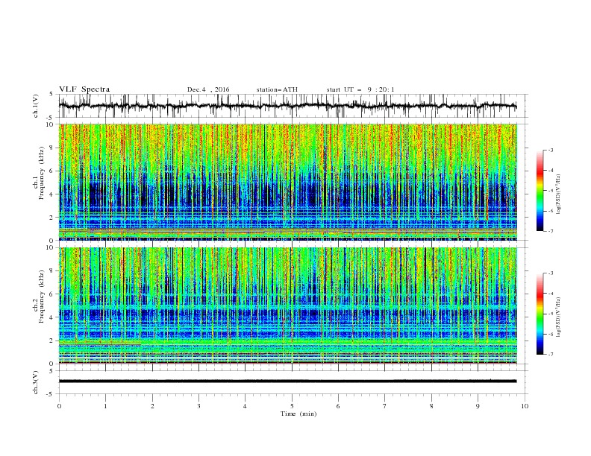Click time axis tick label "0"
The width and height of the screenshot is (591, 456).
click(x=59, y=406)
